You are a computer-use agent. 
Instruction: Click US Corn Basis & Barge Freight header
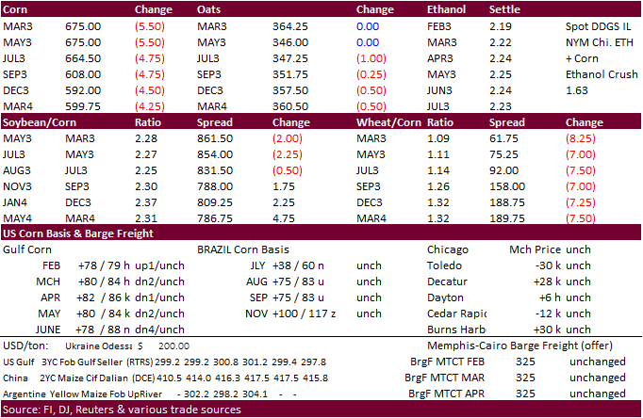pyautogui.click(x=78, y=233)
